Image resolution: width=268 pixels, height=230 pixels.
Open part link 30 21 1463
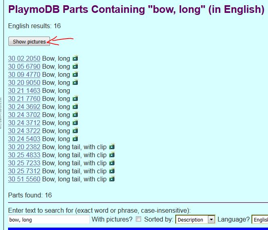point(24,90)
